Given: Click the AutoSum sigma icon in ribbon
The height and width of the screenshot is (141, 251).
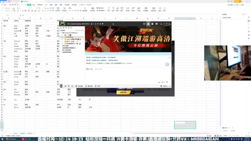Looking at the screenshot, I should [109, 8].
